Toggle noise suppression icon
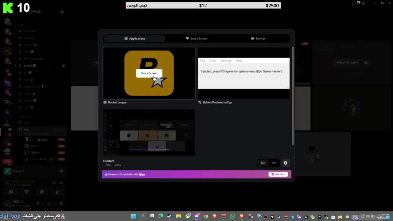Viewport: 393px width, 221px height. point(54,183)
